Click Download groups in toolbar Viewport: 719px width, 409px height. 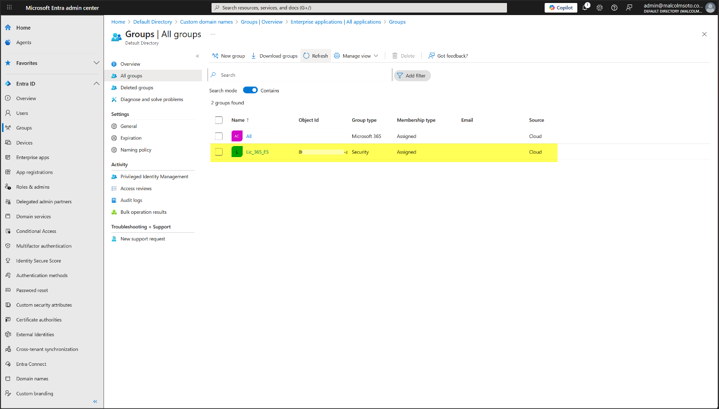point(274,56)
